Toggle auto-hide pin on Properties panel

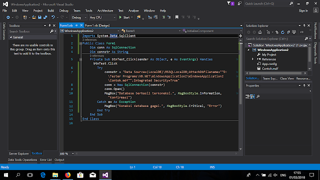pos(304,85)
